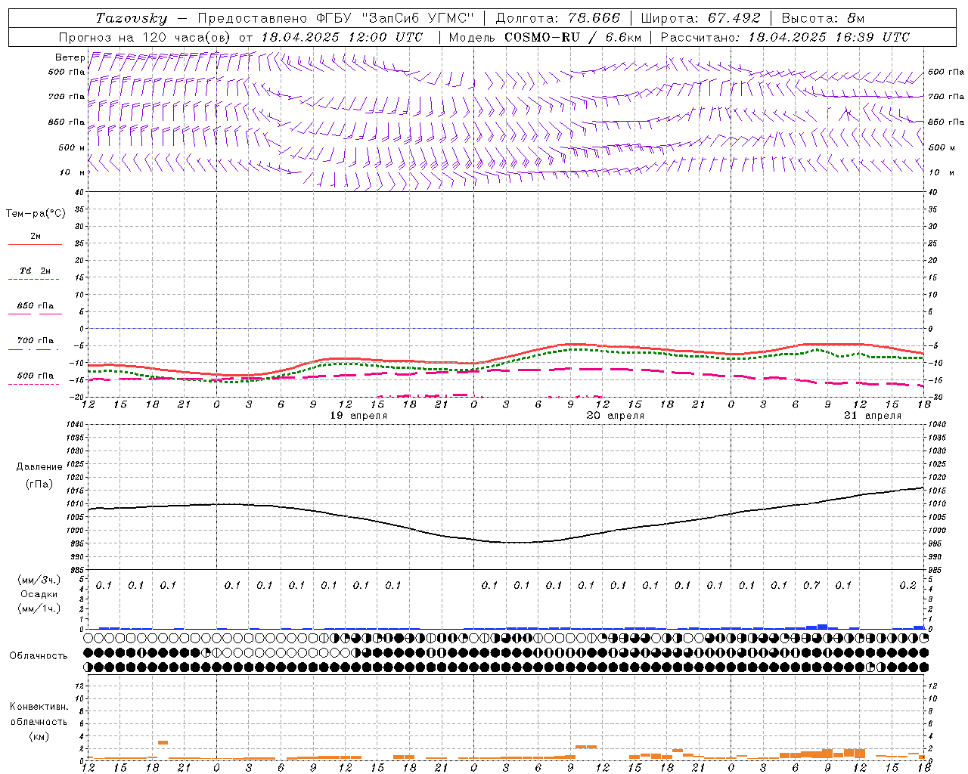Click "500 гПа" wind level label on right
Image resolution: width=968 pixels, height=774 pixels.
(946, 72)
